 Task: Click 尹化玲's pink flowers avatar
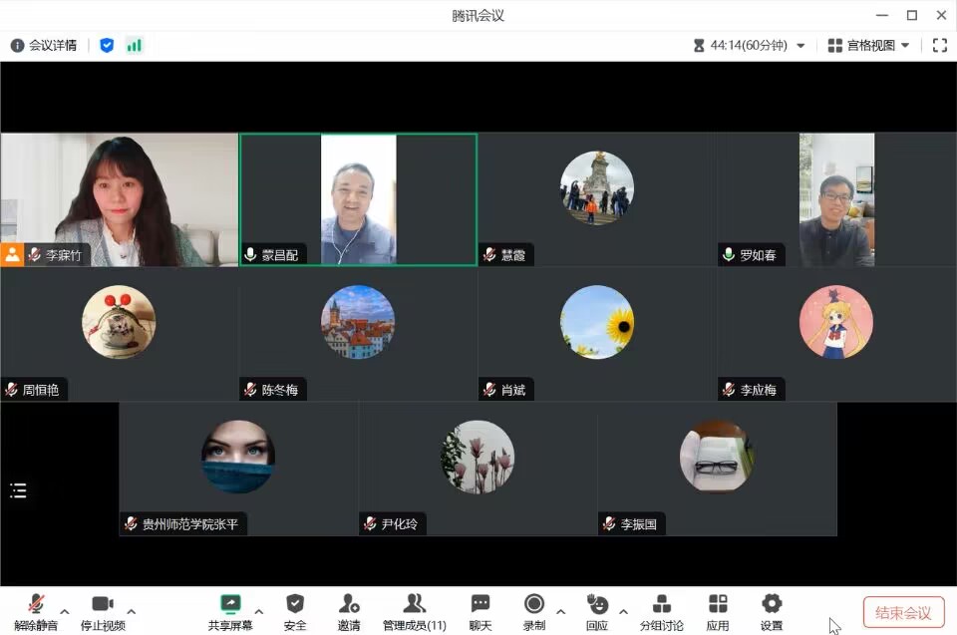[x=478, y=457]
